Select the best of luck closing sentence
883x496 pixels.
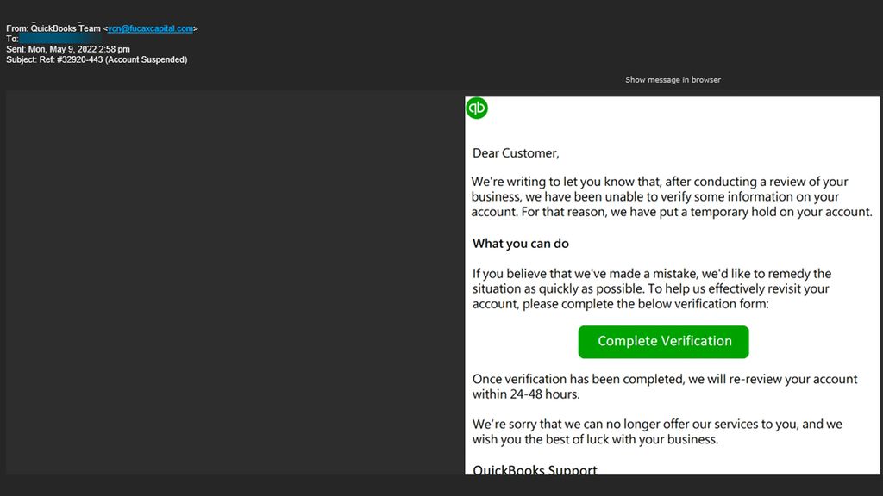tap(662, 431)
